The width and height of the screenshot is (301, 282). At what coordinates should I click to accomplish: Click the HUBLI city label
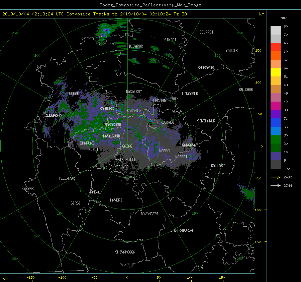(x=93, y=150)
